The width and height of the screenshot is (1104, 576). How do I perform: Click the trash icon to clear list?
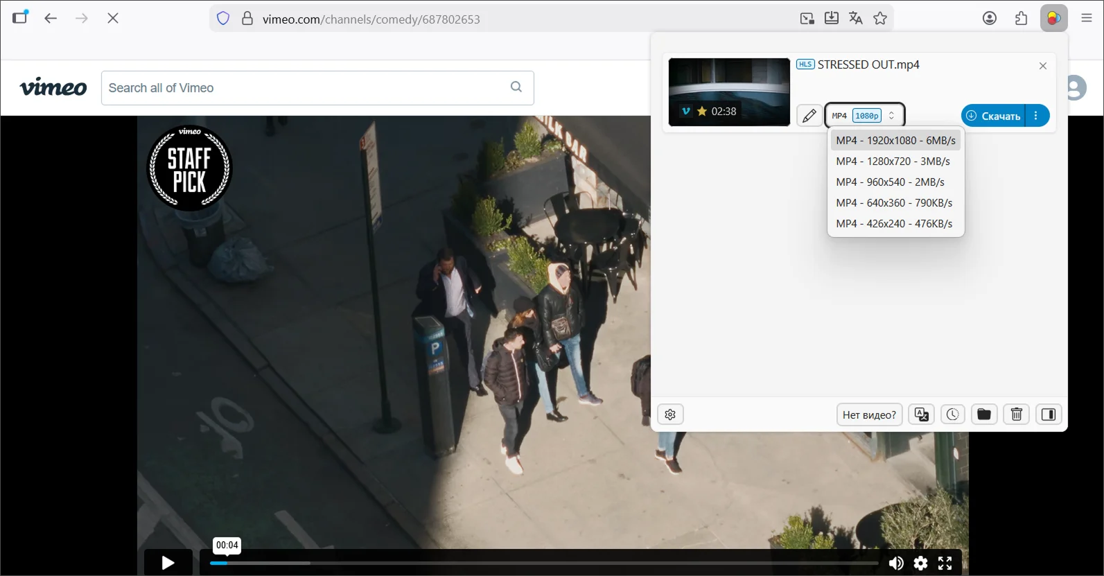tap(1016, 414)
